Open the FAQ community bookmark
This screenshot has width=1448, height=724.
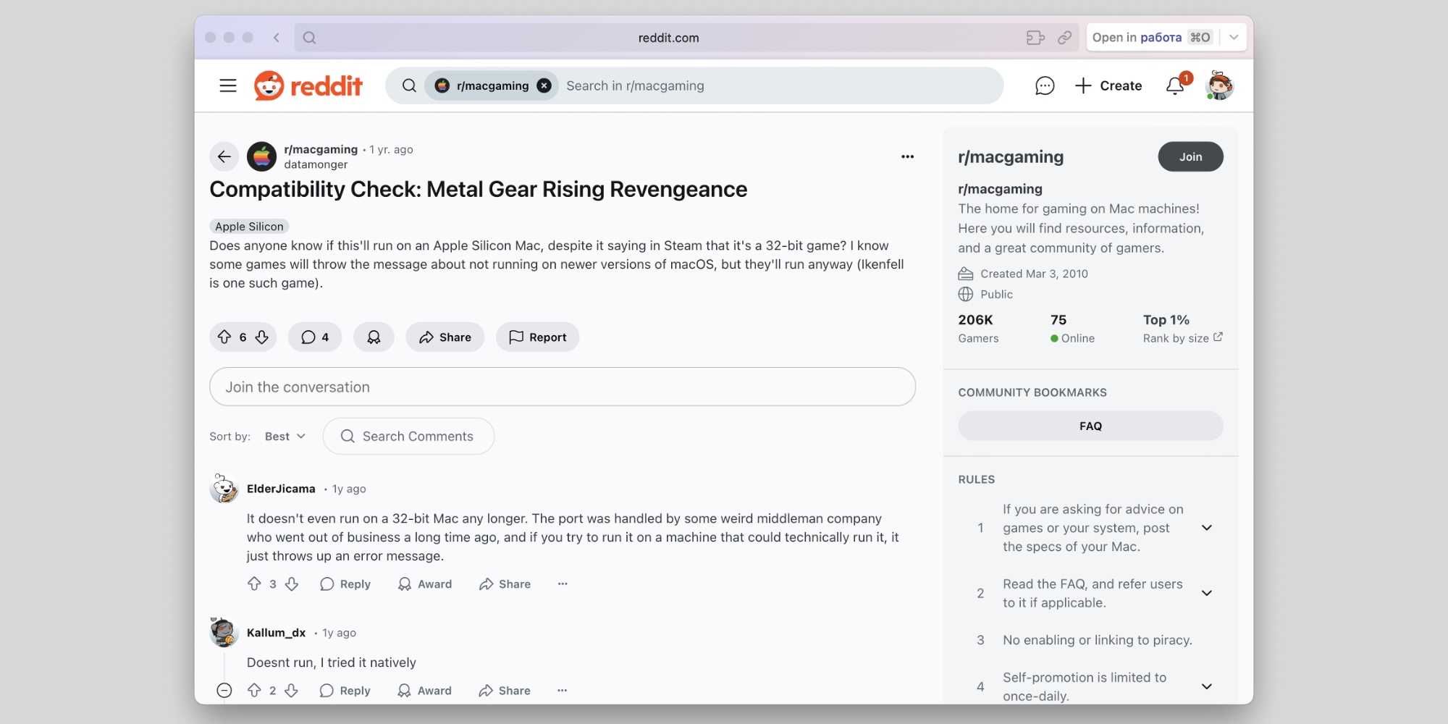(x=1090, y=426)
